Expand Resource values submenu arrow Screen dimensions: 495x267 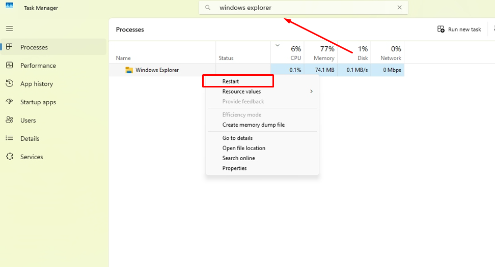pyautogui.click(x=311, y=92)
